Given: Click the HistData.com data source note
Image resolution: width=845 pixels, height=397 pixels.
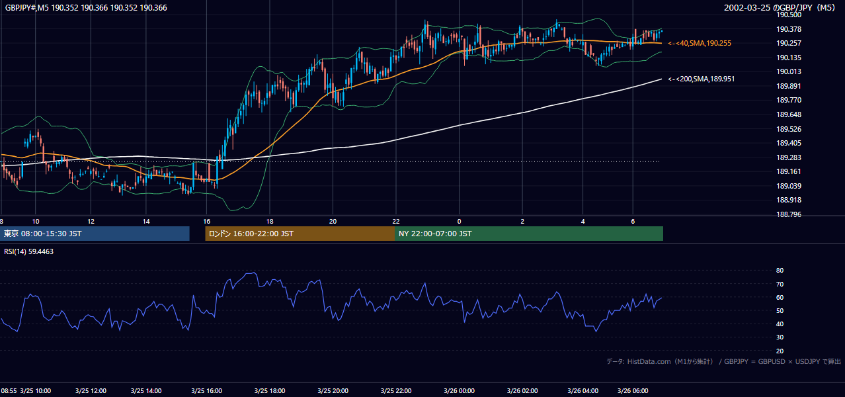Looking at the screenshot, I should 723,361.
